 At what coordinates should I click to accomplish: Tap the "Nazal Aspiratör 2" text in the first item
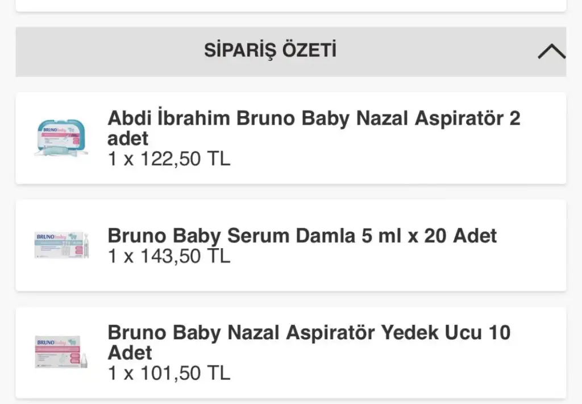coord(438,119)
